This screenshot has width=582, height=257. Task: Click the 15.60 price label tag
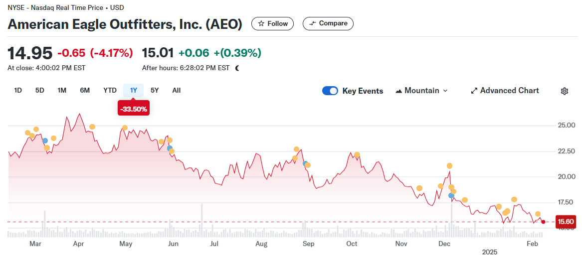(566, 222)
